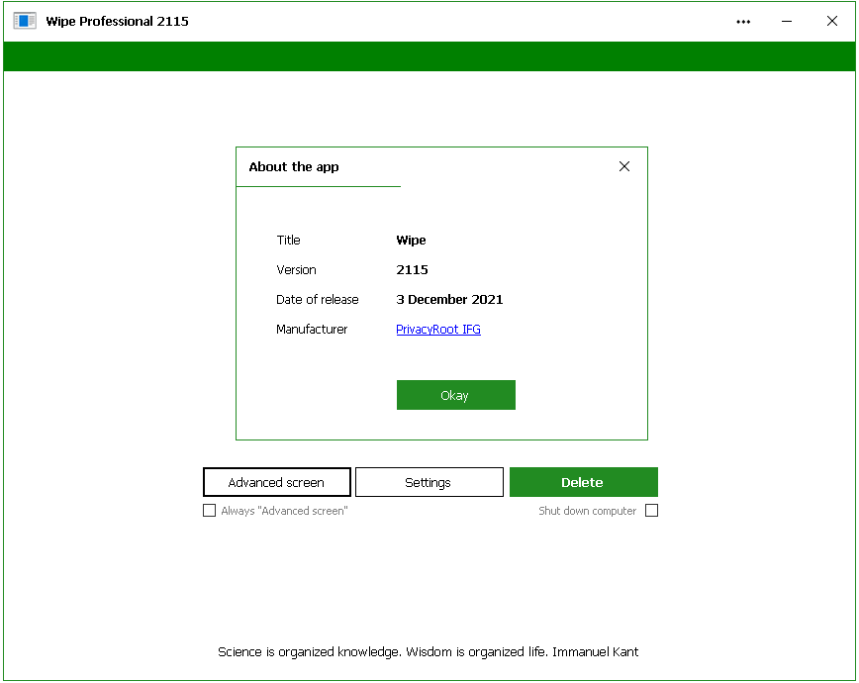Close the Wipe Professional 2115 window
This screenshot has width=859, height=683.
tap(831, 22)
